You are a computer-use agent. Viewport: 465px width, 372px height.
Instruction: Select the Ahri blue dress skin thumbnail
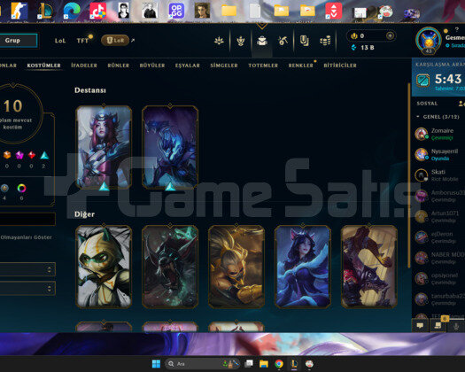pos(303,267)
